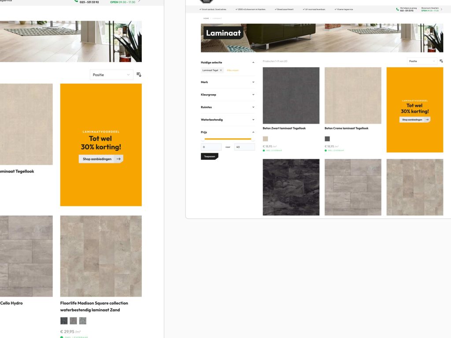Click Shop aanbiedingen button in large orange banner
Viewport: 451px width, 338px height.
101,159
